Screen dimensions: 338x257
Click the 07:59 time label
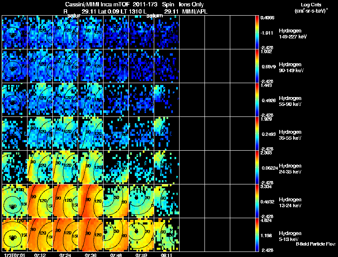(x=142, y=255)
